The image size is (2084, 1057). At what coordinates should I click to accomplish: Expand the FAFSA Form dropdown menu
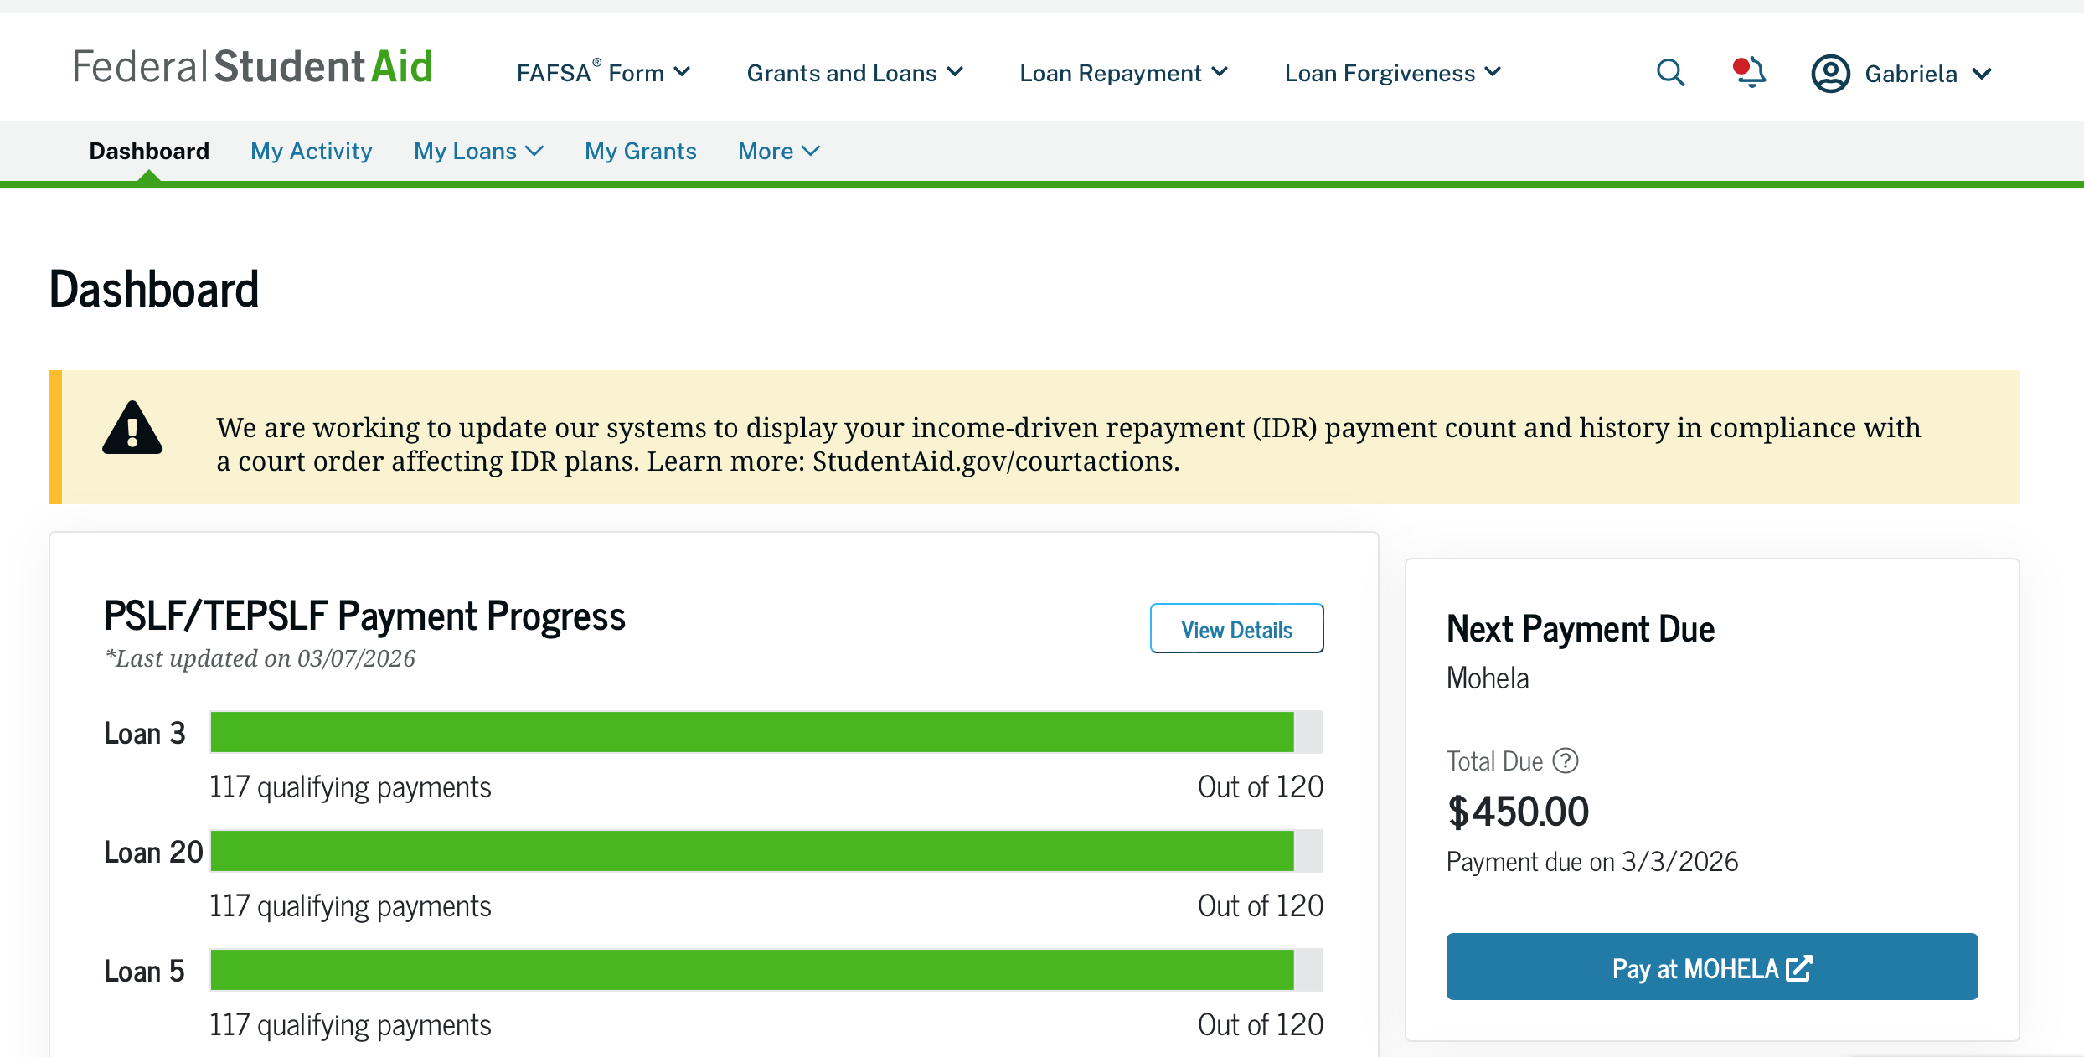(x=603, y=73)
